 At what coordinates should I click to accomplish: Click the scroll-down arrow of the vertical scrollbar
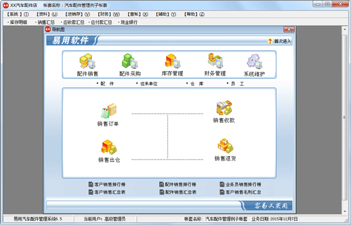coord(345,212)
